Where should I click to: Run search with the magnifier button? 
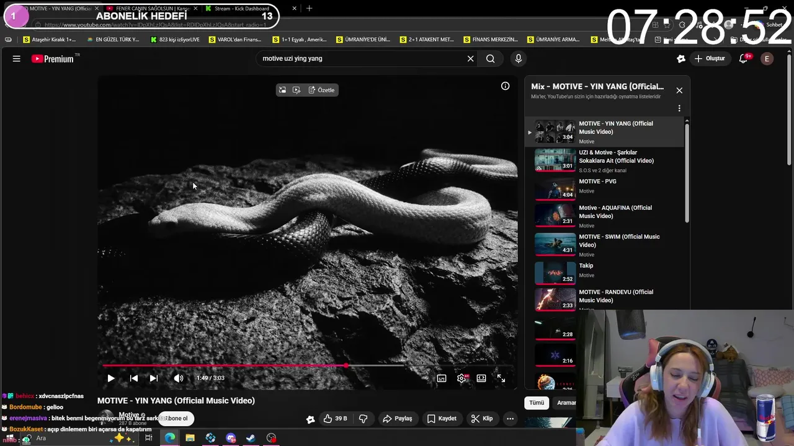(491, 59)
